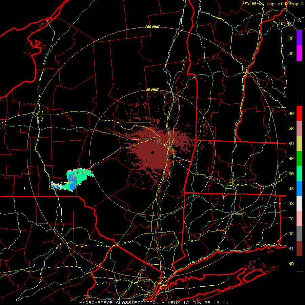Click the DS white legend swatch
Viewport: 305px width, 305px height.
(299, 203)
